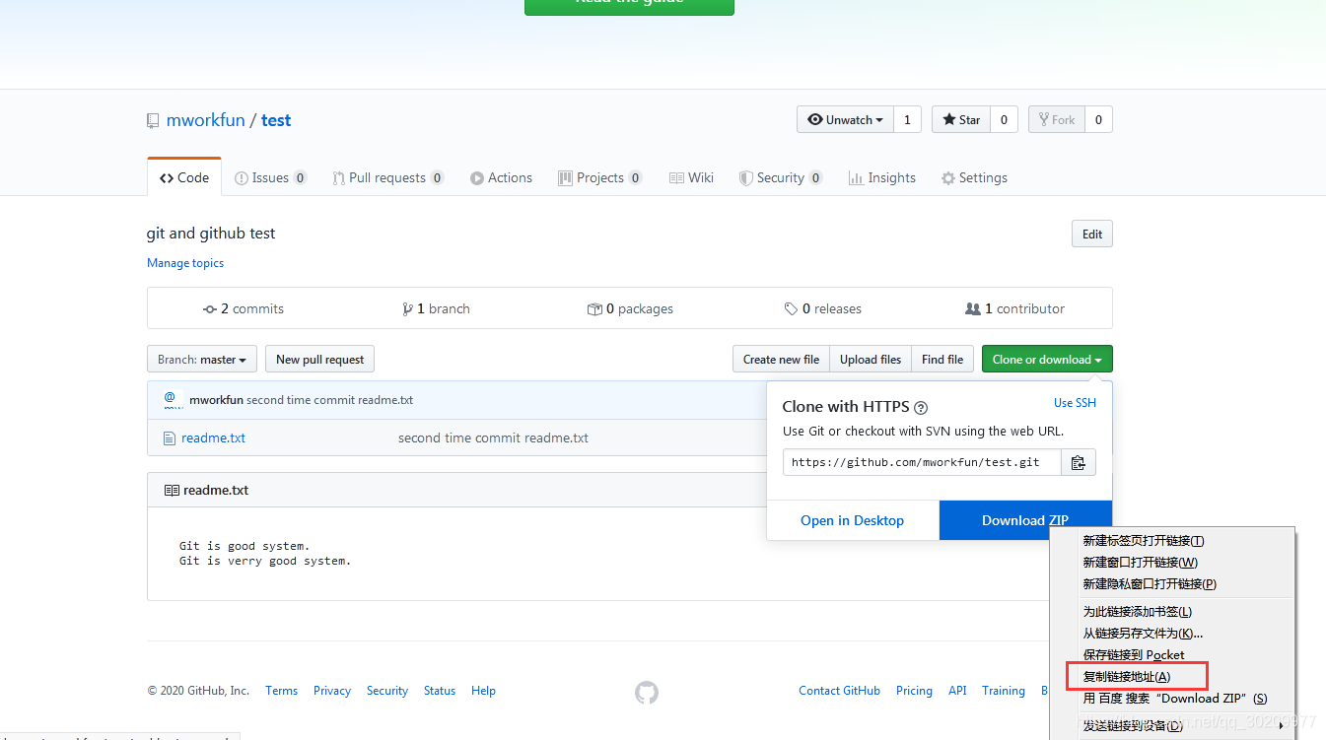Open the 0 releases page
1326x740 pixels.
tap(822, 308)
